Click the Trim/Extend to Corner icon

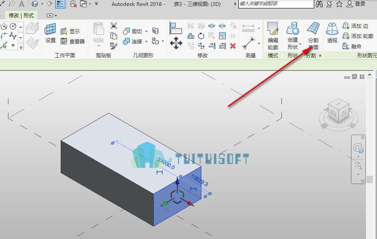pos(201,46)
